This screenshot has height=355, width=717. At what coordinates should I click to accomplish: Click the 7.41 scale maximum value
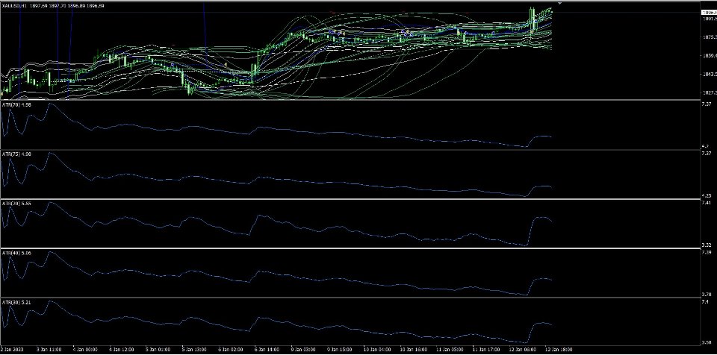(706, 202)
